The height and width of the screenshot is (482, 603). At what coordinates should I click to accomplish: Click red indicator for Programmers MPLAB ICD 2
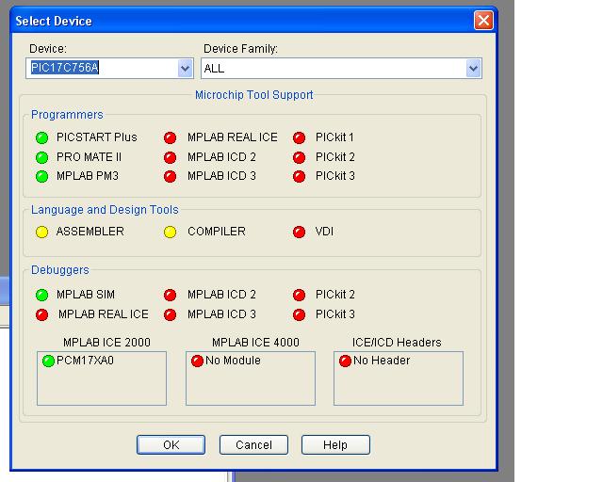tap(170, 157)
